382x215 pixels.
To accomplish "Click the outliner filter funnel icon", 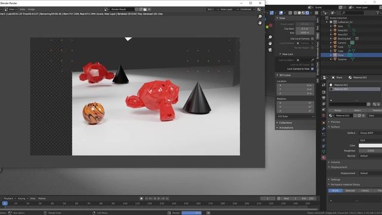I will 378,13.
